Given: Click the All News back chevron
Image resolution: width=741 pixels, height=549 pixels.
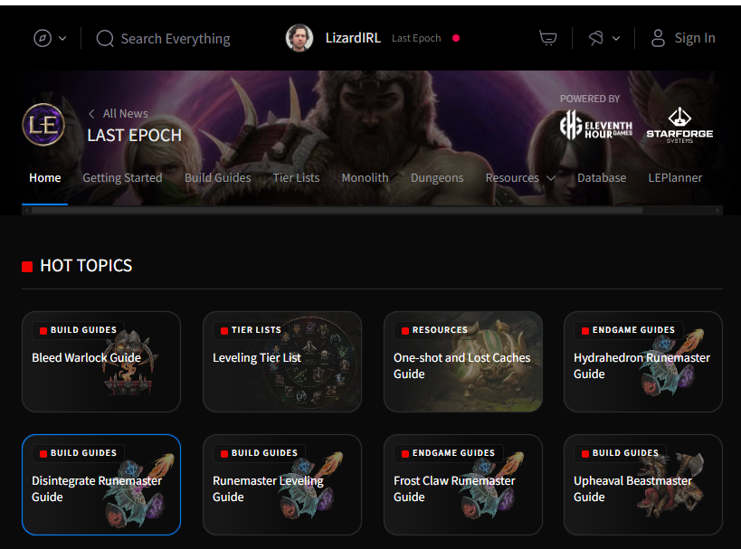Looking at the screenshot, I should click(91, 113).
